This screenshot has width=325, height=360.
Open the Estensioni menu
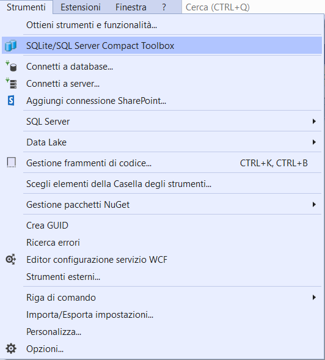[x=81, y=7]
